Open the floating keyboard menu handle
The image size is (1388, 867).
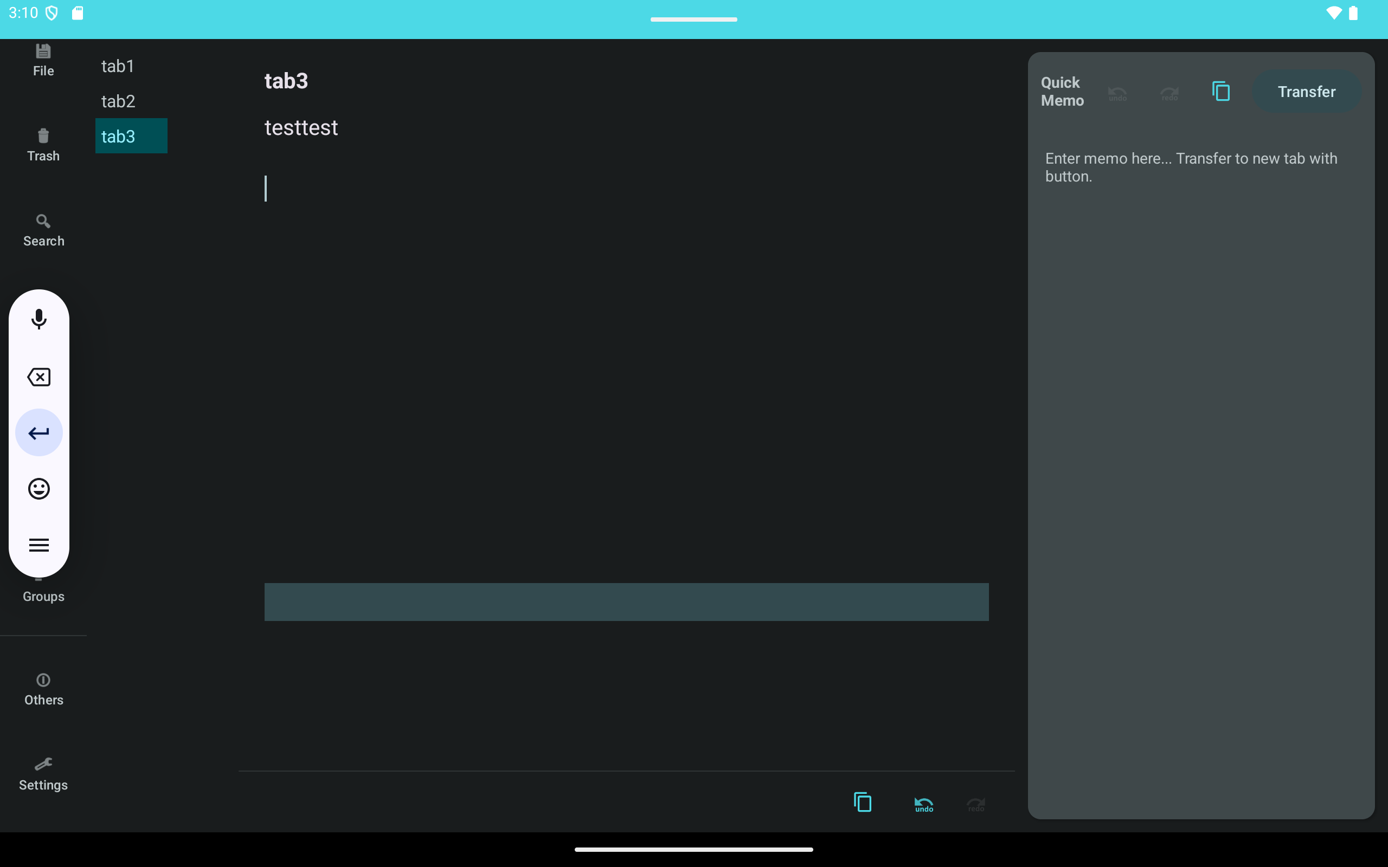coord(39,545)
